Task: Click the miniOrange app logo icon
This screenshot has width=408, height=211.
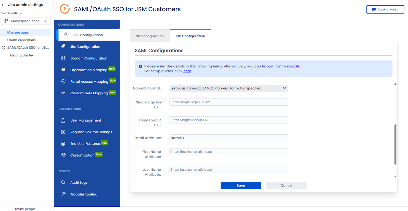Action: pyautogui.click(x=65, y=9)
